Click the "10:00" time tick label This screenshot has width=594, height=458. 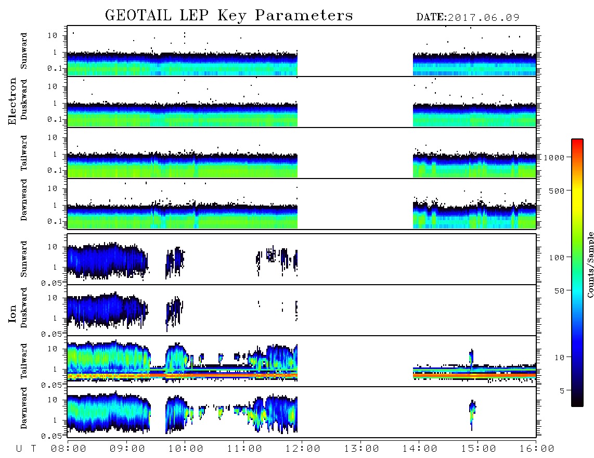tap(186, 449)
